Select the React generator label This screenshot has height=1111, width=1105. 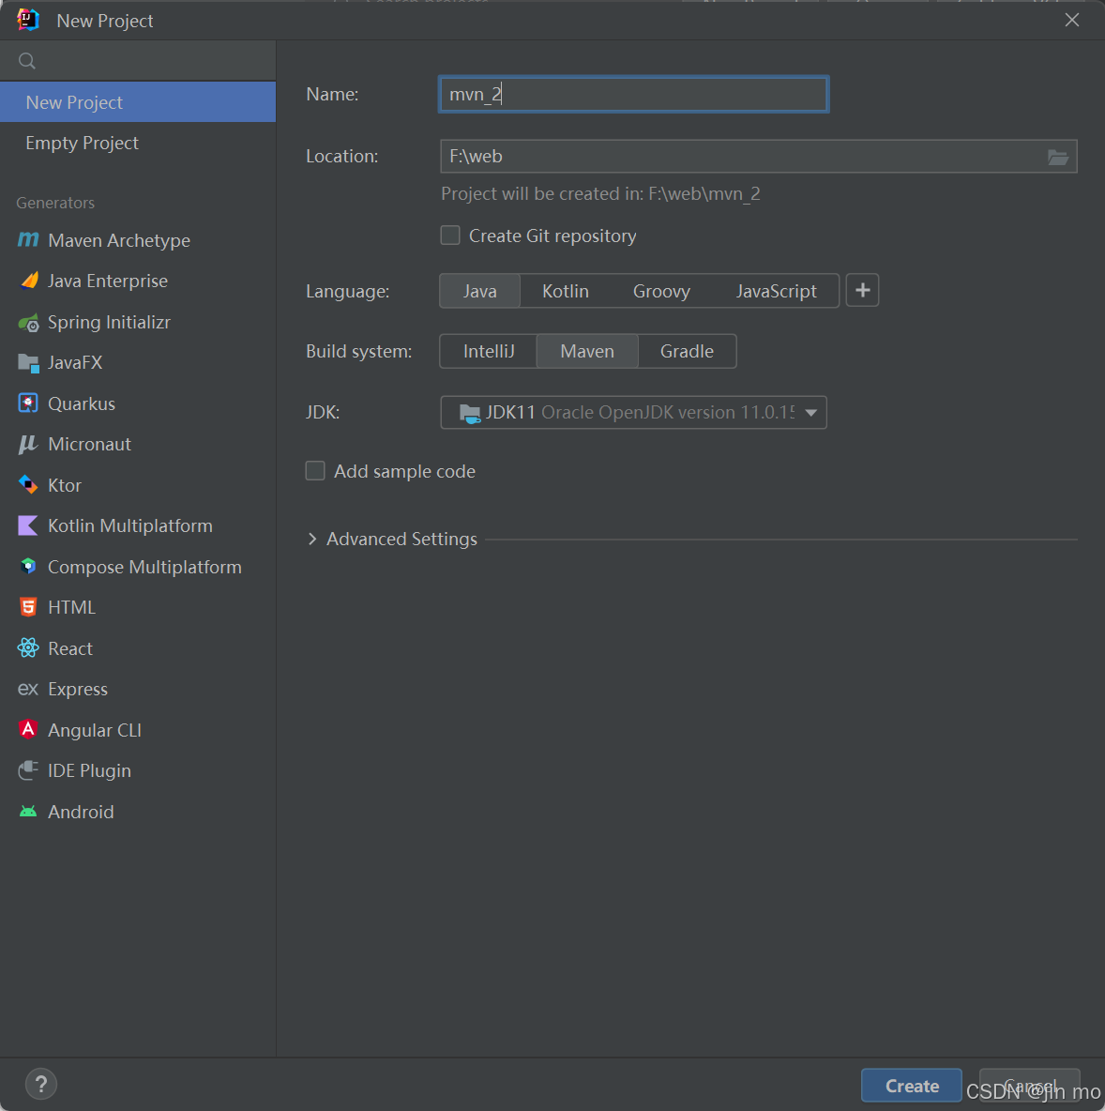[x=70, y=648]
